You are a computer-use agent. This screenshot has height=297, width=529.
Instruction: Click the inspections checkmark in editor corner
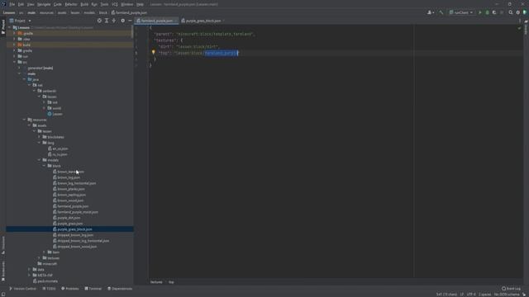[x=519, y=29]
